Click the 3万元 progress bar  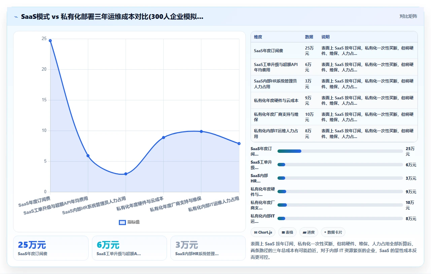pyautogui.click(x=340, y=178)
